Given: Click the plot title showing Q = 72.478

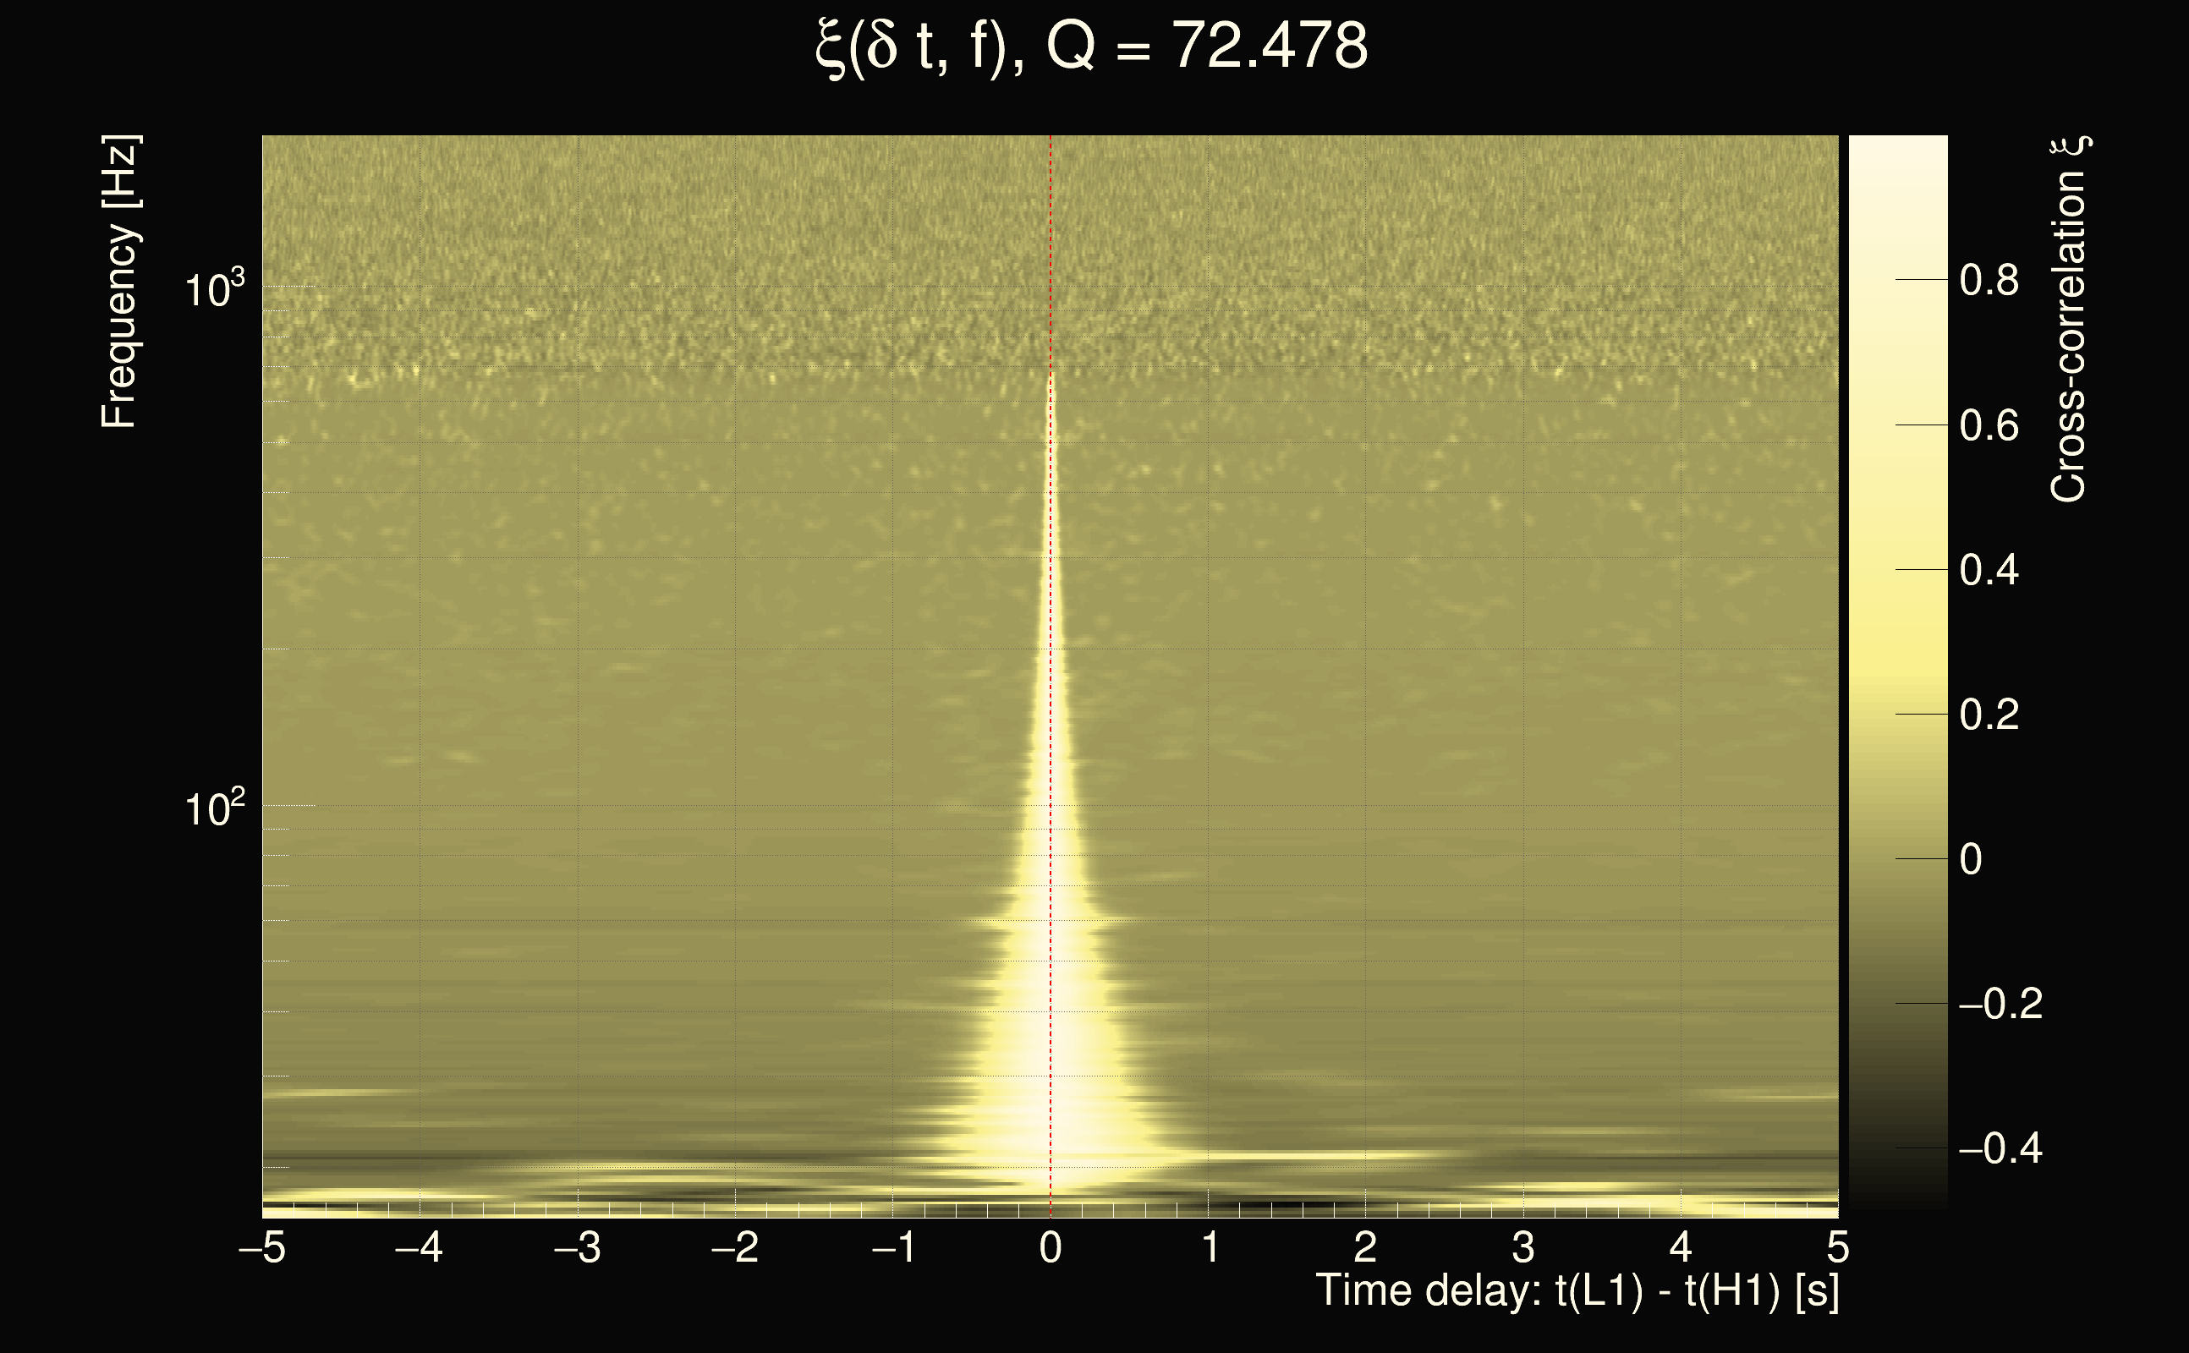Looking at the screenshot, I should pos(1092,47).
